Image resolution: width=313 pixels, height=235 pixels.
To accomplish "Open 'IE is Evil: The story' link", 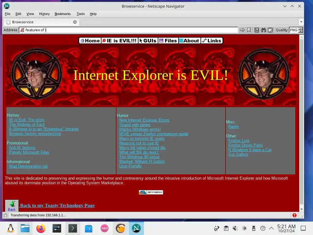I will point(27,120).
